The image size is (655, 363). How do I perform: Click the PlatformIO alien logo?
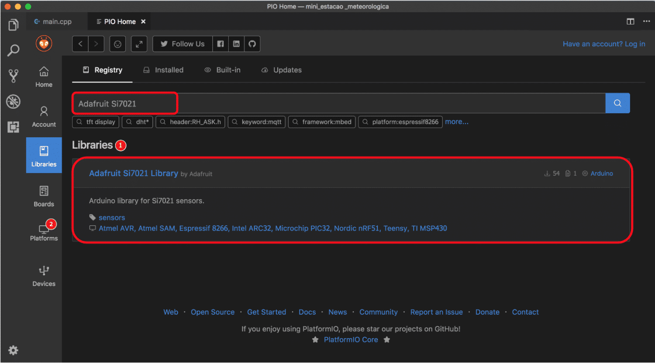(44, 44)
